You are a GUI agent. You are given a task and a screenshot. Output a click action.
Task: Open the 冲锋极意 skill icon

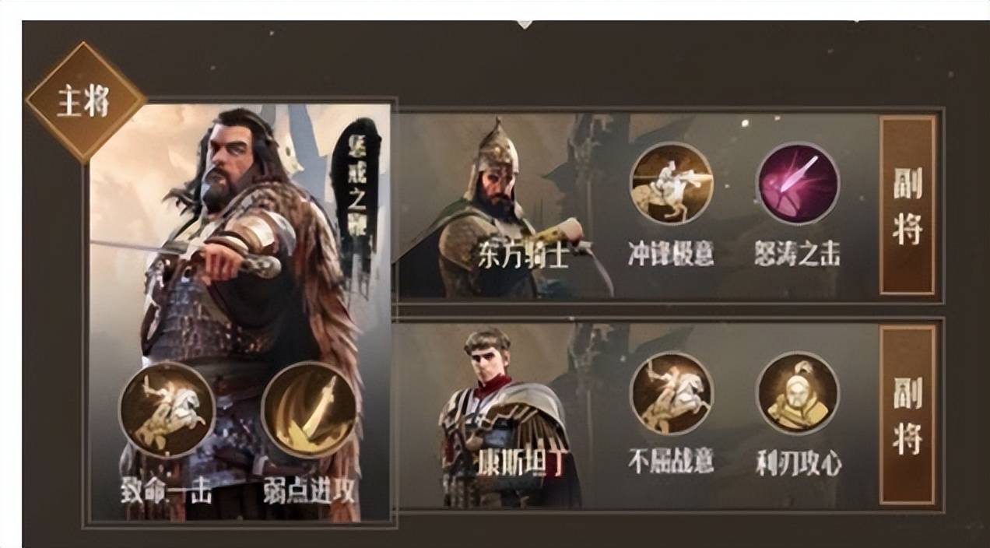pyautogui.click(x=671, y=184)
